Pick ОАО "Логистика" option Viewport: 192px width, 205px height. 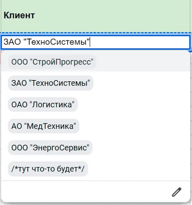click(x=43, y=105)
